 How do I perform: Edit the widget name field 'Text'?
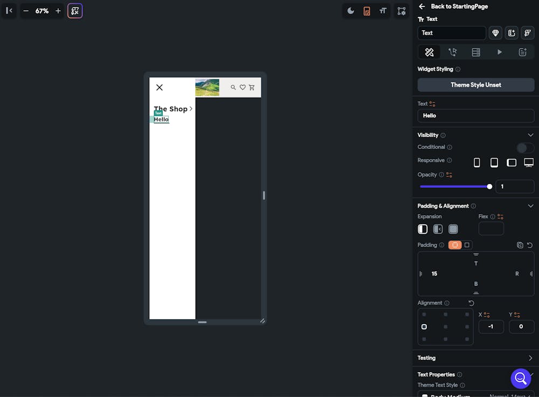[x=452, y=33]
